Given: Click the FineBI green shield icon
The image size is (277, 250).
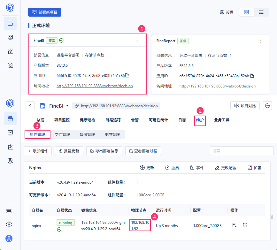Looking at the screenshot, I should click(61, 41).
